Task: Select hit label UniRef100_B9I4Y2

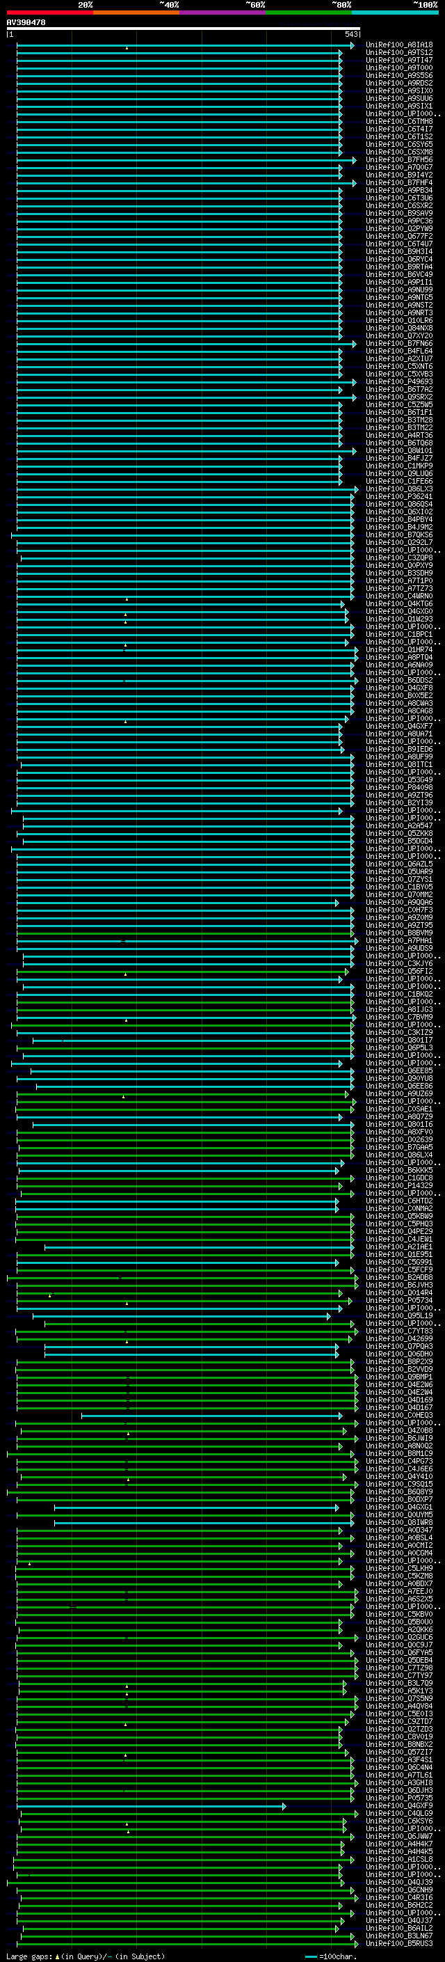Action: coord(398,175)
